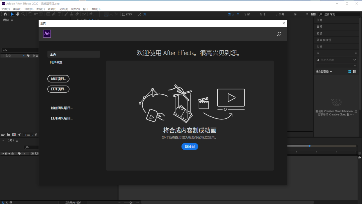The width and height of the screenshot is (362, 204).
Task: Open the 编辑(E) menu
Action: (x=17, y=9)
